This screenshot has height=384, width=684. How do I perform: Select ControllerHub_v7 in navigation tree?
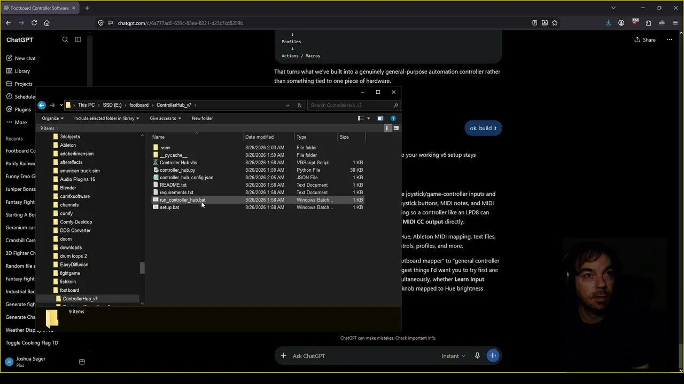(x=80, y=299)
